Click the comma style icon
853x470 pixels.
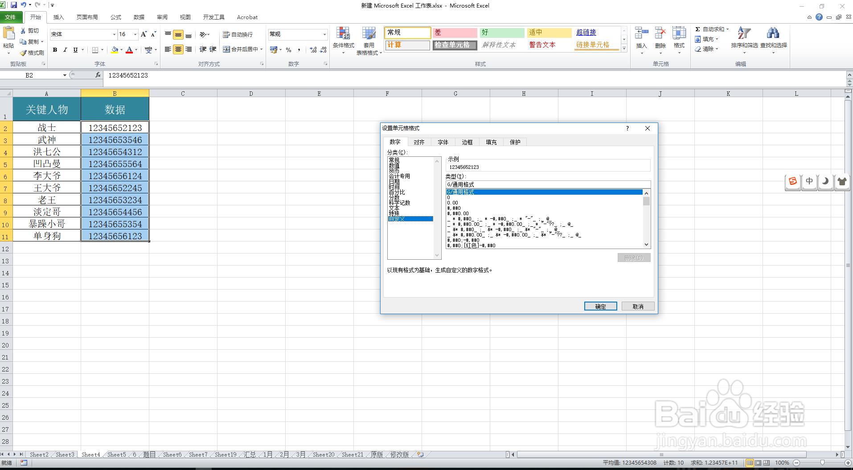pyautogui.click(x=299, y=50)
